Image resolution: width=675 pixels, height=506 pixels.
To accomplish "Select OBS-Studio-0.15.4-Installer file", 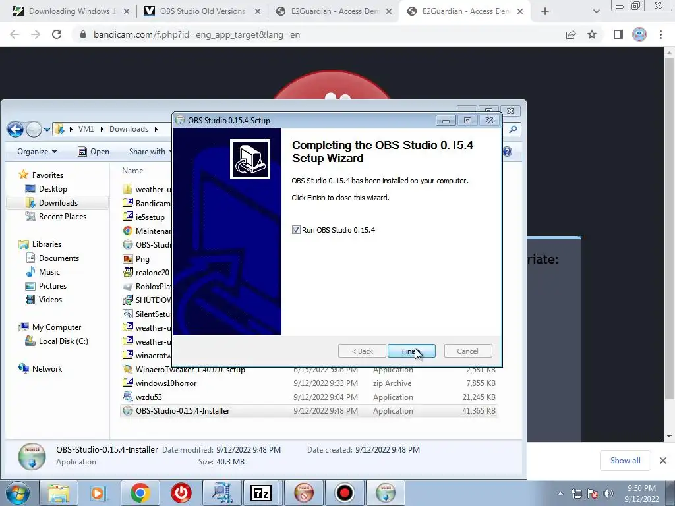I will 309,411.
